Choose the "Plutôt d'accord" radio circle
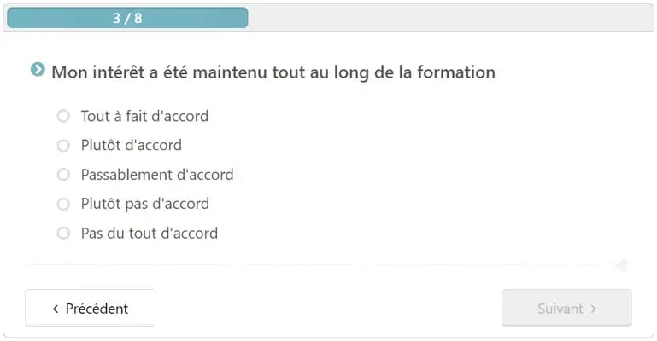The width and height of the screenshot is (657, 341). point(63,146)
